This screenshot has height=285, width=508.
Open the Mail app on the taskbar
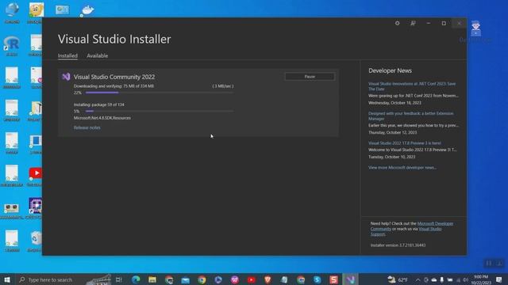point(185,279)
